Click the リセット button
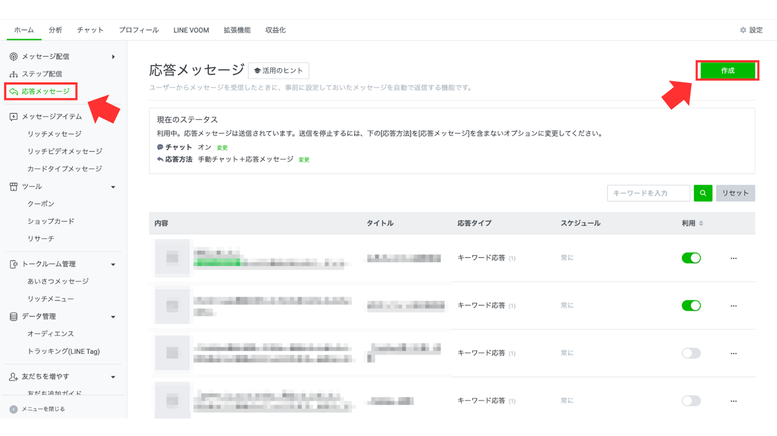Viewport: 777px width, 436px height. click(x=735, y=193)
